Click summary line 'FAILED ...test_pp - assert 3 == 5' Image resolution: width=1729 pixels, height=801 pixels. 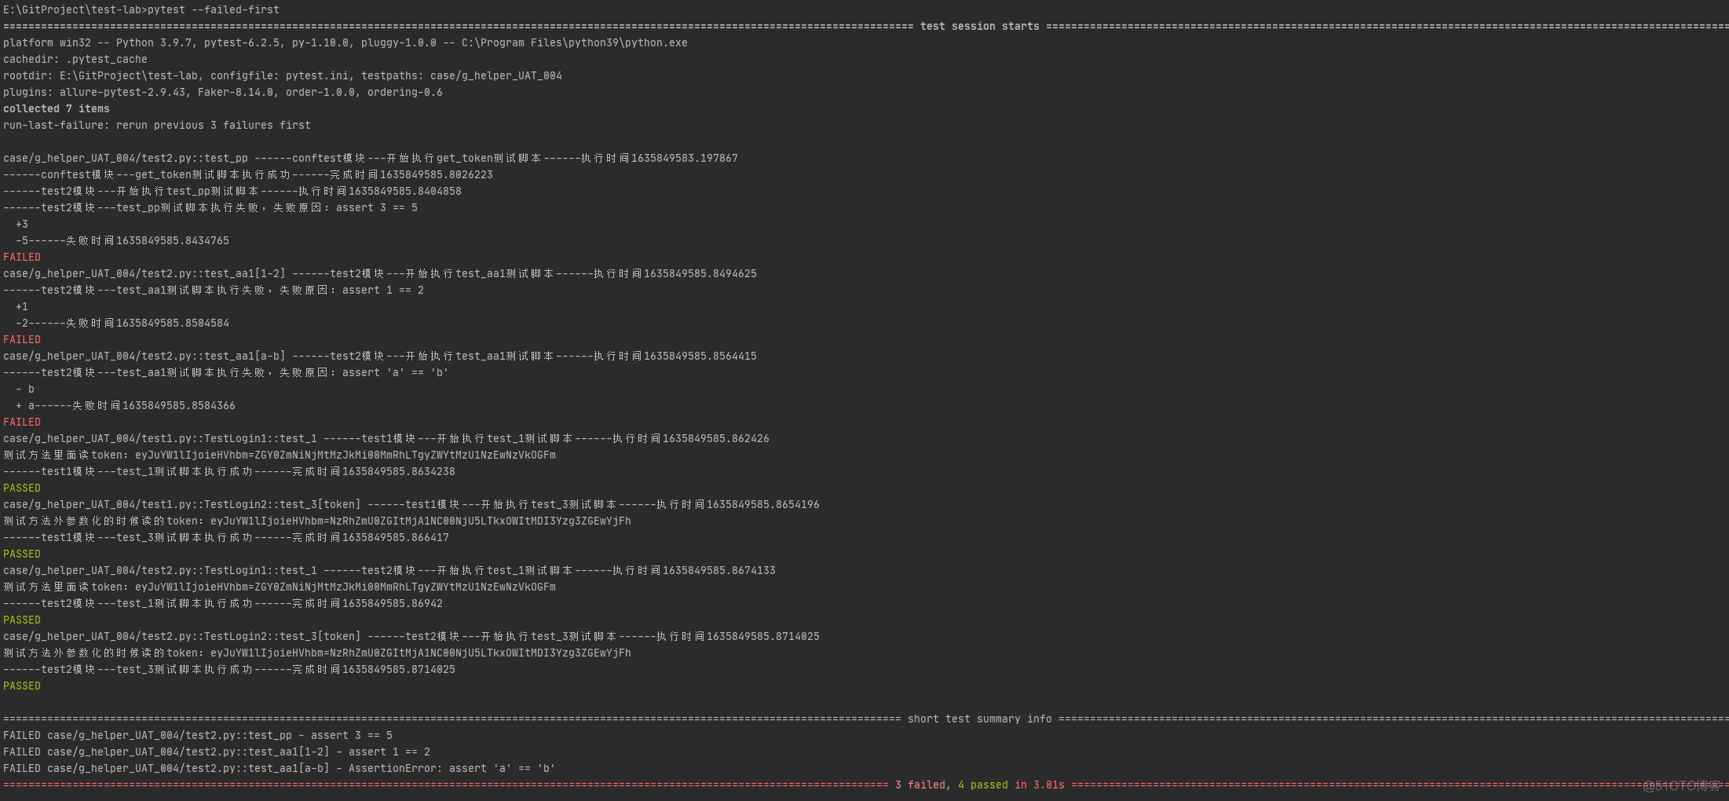[198, 735]
